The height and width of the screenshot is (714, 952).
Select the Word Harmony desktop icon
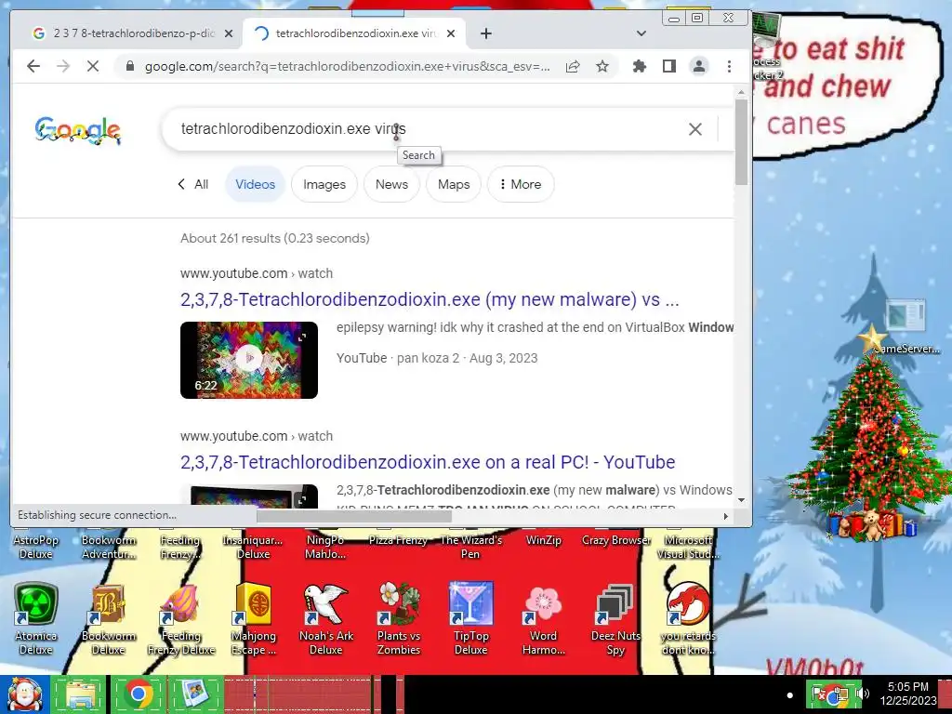(543, 618)
